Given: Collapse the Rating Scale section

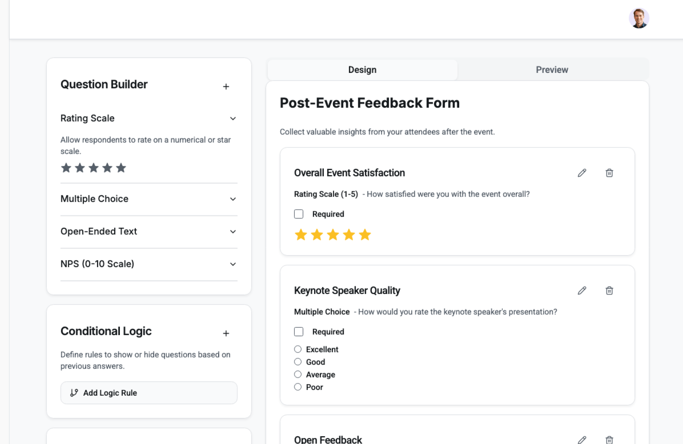Looking at the screenshot, I should 233,118.
